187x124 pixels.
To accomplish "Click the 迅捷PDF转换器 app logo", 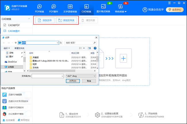I will (7, 8).
